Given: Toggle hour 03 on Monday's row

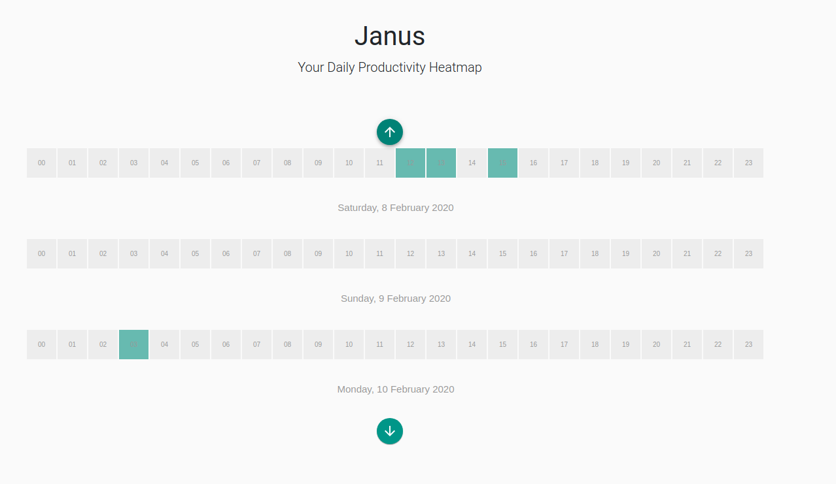Looking at the screenshot, I should click(x=133, y=344).
